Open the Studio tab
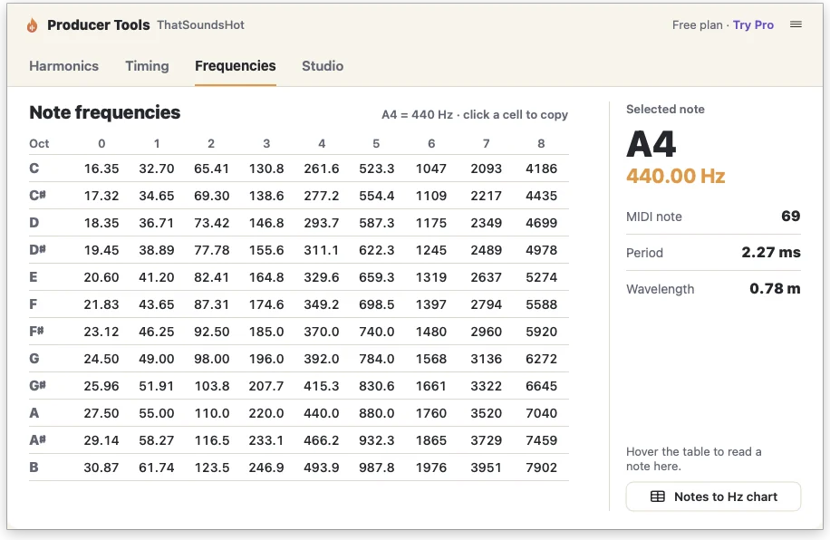This screenshot has width=830, height=540. (323, 66)
